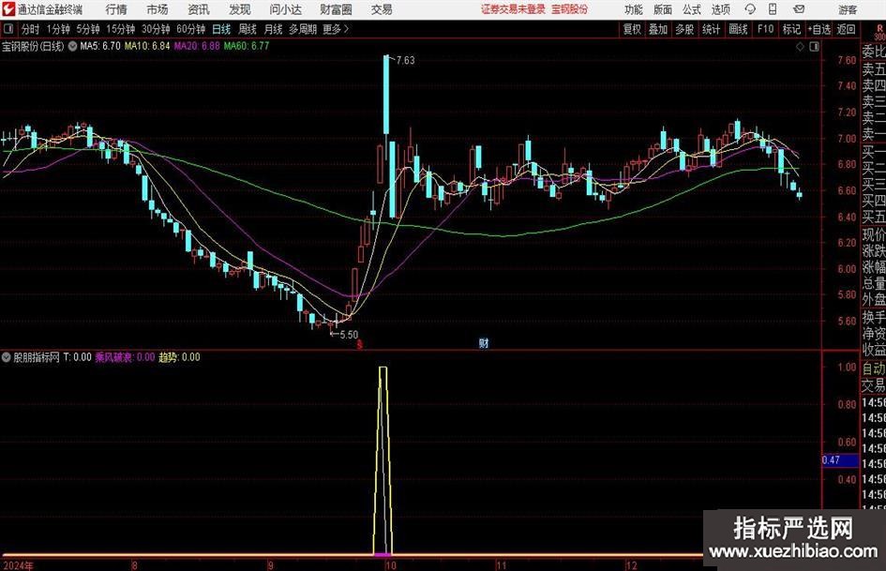Image resolution: width=886 pixels, height=571 pixels.
Task: Click the MA60: 6.77 value
Action: pos(247,46)
